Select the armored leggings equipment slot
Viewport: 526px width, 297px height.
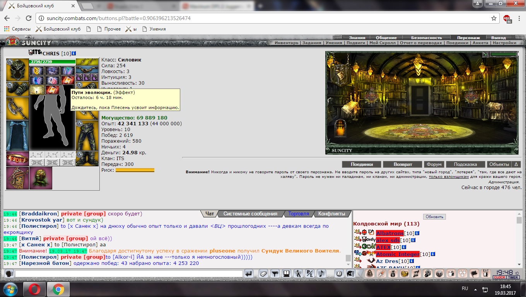pyautogui.click(x=87, y=135)
